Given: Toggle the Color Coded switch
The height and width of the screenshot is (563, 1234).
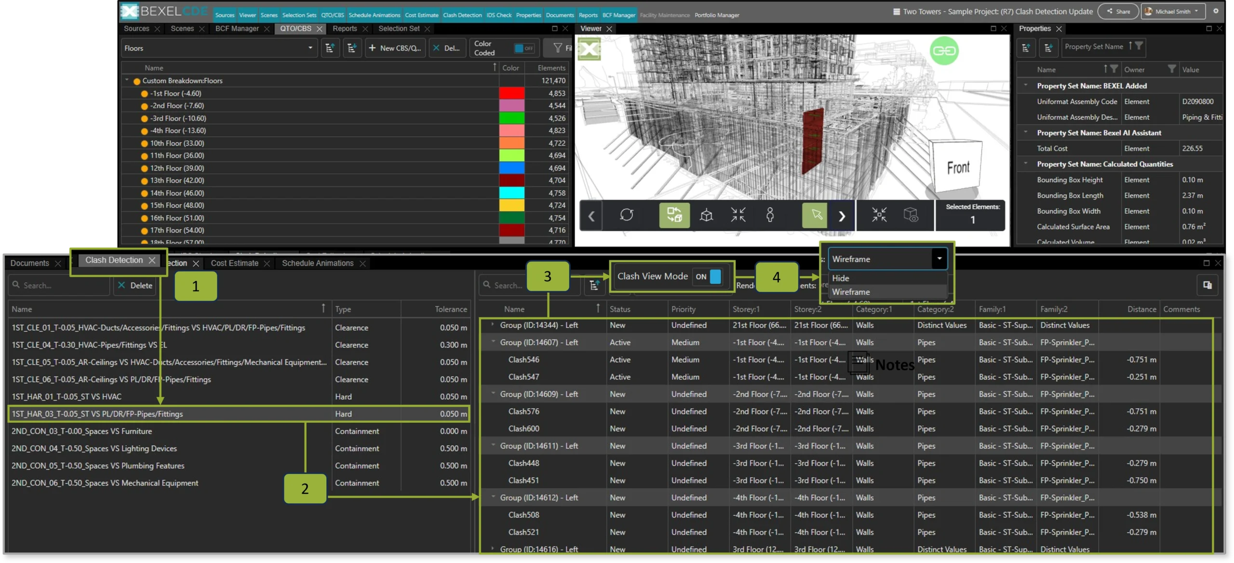Looking at the screenshot, I should click(x=524, y=48).
